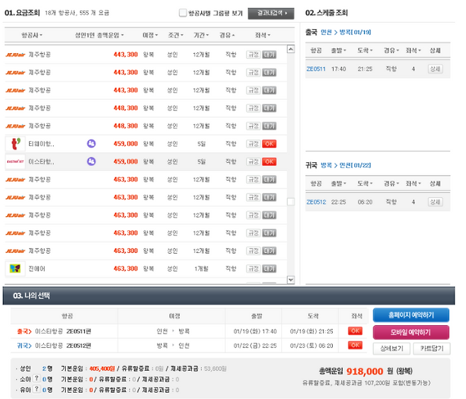Click purple badge icon in 티웨이항공 row
The height and width of the screenshot is (399, 466).
pyautogui.click(x=91, y=143)
